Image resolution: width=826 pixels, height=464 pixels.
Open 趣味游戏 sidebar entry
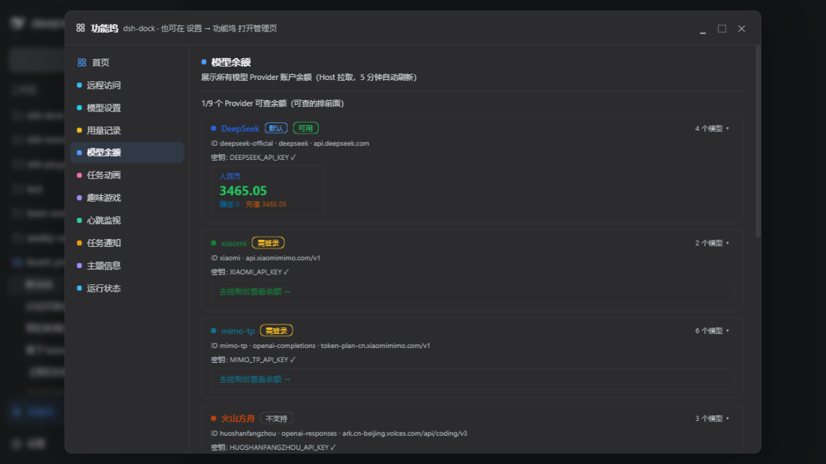126,198
